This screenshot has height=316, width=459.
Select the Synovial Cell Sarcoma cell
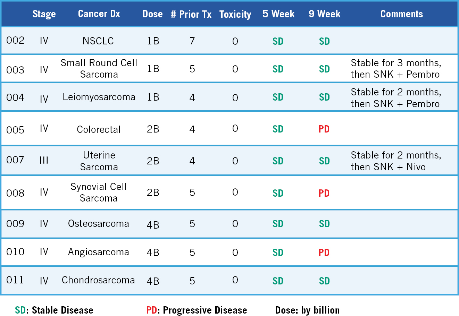[99, 193]
